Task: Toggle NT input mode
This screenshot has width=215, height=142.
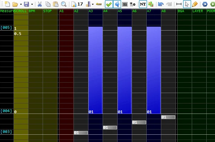Action: click(x=143, y=4)
